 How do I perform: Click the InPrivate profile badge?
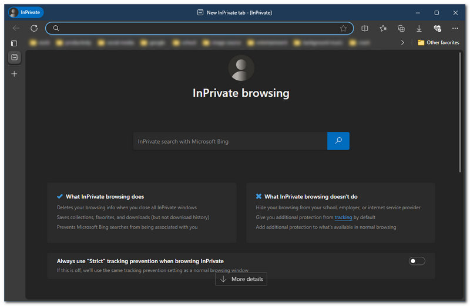coord(26,12)
